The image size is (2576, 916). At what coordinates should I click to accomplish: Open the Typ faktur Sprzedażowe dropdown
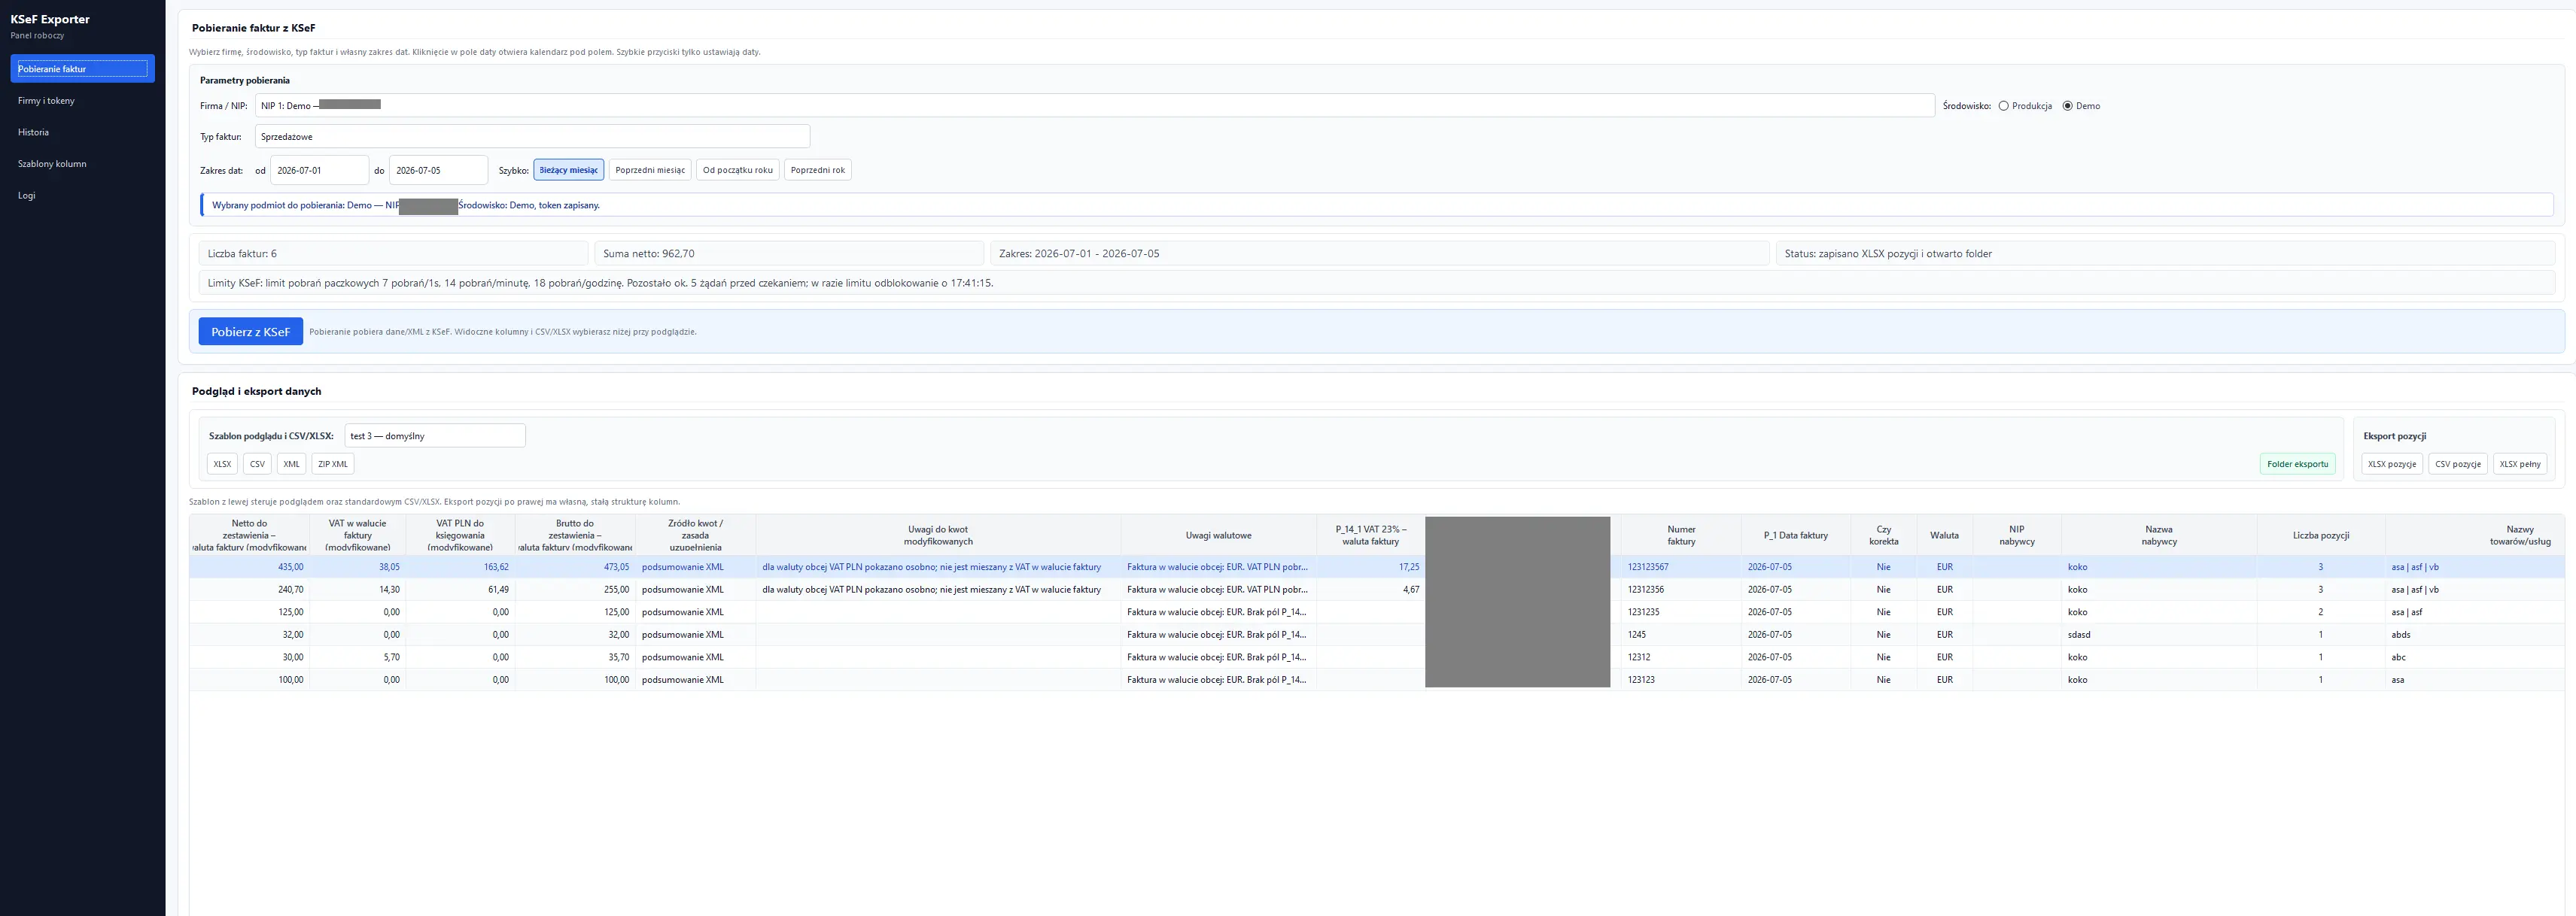[x=532, y=137]
